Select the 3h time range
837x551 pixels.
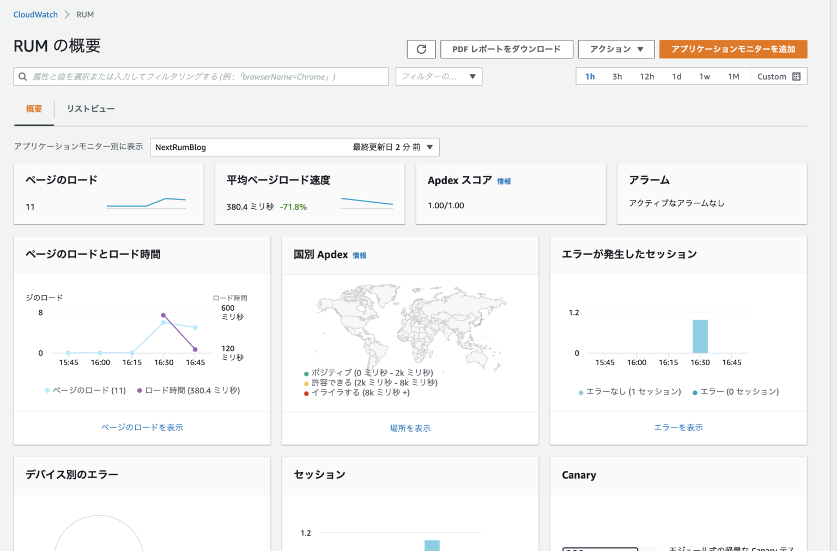point(617,76)
